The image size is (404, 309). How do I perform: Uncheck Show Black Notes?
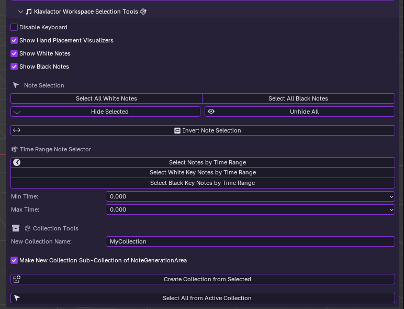(14, 67)
